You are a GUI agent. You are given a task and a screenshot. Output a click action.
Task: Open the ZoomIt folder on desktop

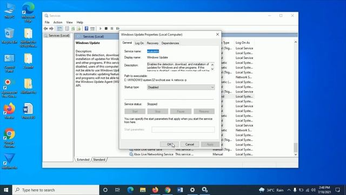[28, 61]
